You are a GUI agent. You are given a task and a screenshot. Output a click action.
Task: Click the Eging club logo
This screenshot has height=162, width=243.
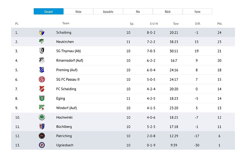point(42,98)
